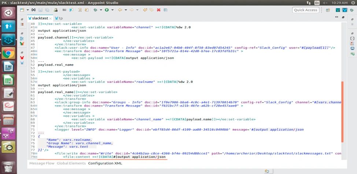Screen dimensions: 357x174
Task: Click the previous edit location icon
Action: [x=145, y=10]
